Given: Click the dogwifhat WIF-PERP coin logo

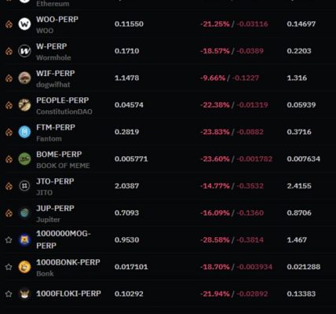Looking at the screenshot, I should 24,78.
